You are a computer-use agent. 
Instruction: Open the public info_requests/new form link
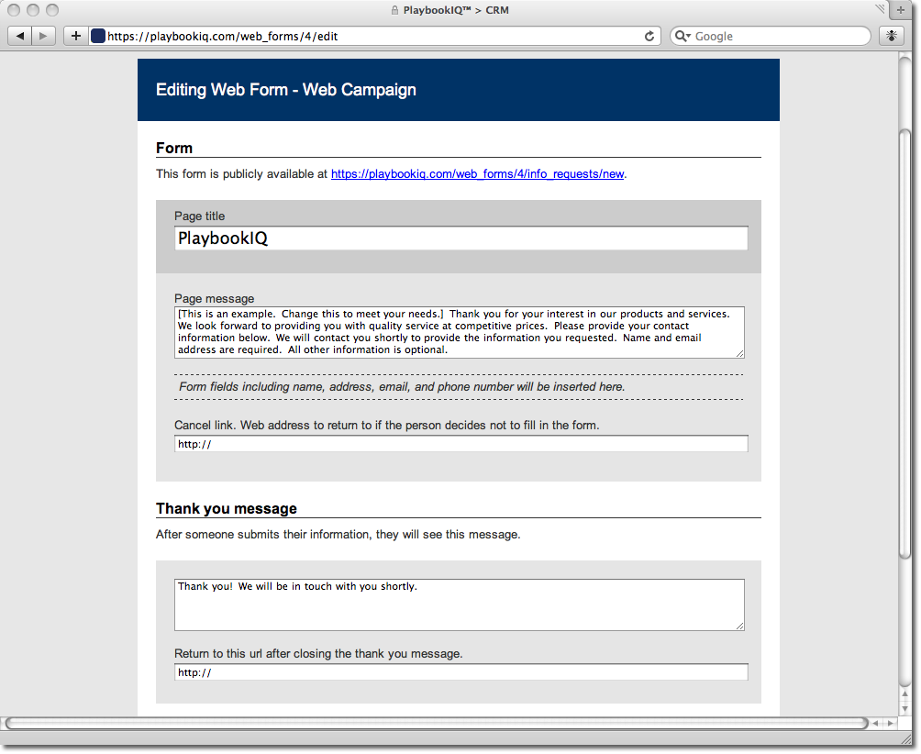coord(477,174)
